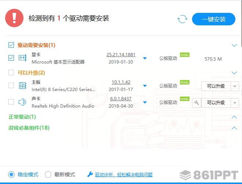Click the WHQL badge on 声卡 row
242x184 pixels.
tap(185, 99)
